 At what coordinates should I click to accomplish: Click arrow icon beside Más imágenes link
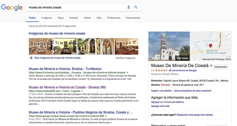tap(31, 58)
